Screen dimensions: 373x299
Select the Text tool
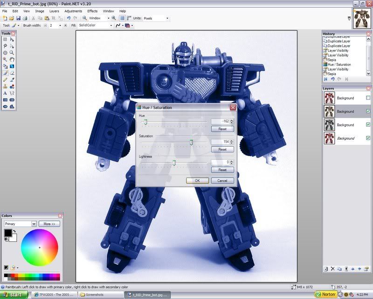point(5,93)
